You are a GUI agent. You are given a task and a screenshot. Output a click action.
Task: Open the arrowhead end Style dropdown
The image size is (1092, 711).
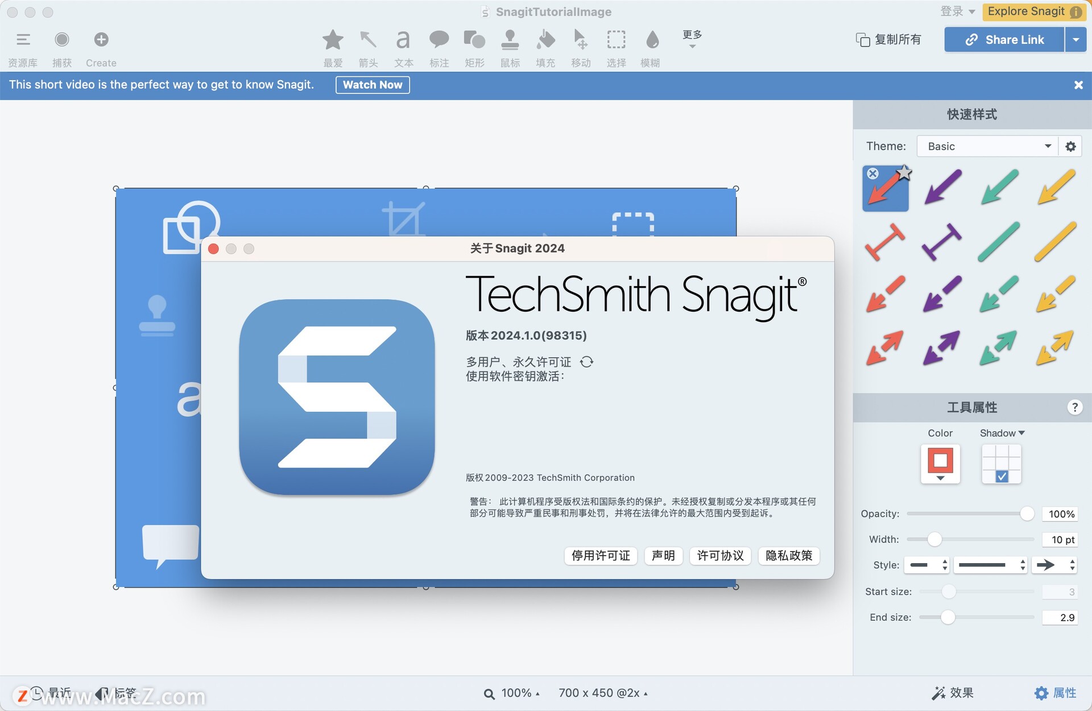click(1055, 565)
